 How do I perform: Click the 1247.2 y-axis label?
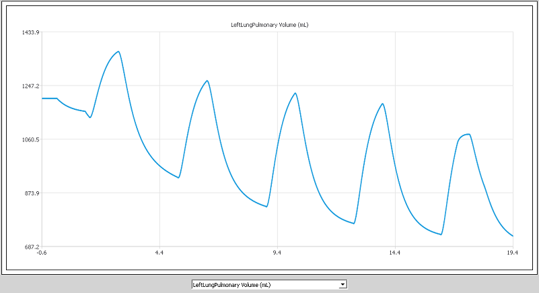pyautogui.click(x=31, y=86)
